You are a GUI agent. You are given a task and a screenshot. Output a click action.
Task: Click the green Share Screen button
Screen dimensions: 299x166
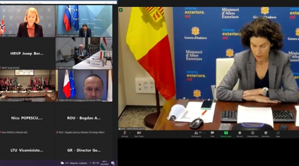pyautogui.click(x=226, y=133)
